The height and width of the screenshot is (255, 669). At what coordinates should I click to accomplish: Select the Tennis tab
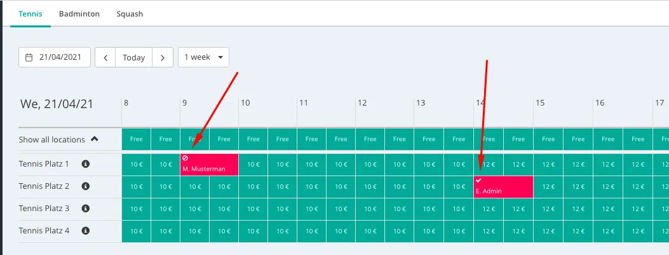click(30, 13)
